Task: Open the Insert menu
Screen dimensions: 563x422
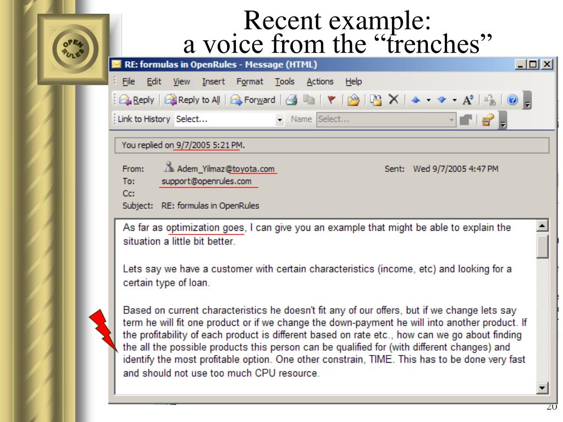Action: point(213,81)
